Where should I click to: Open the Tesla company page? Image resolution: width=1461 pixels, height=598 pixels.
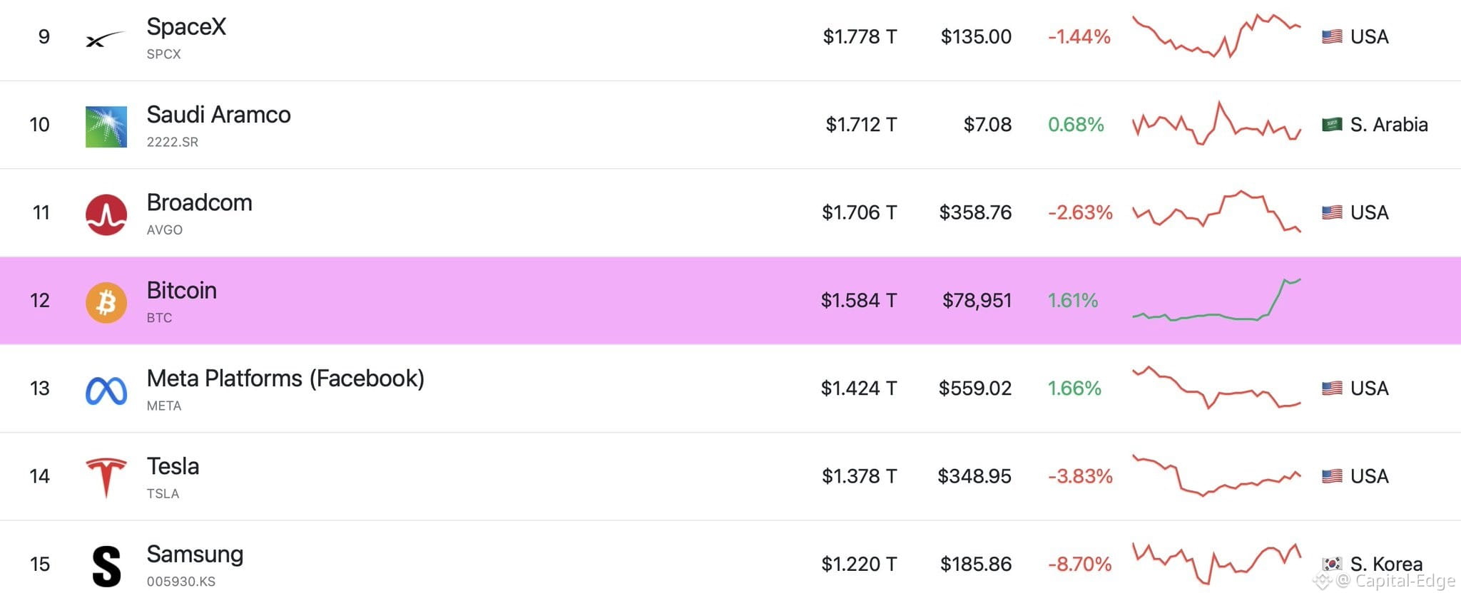coord(173,466)
